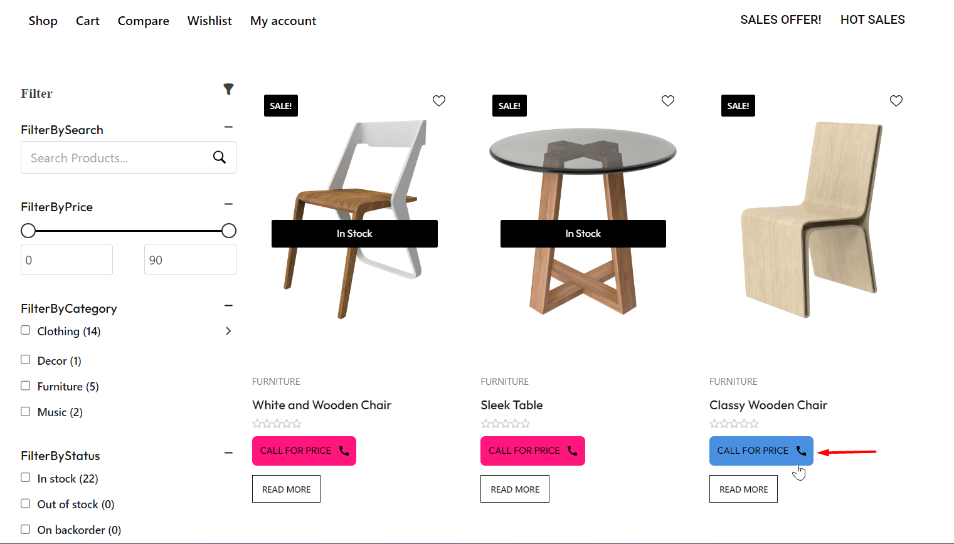Click the heart icon above Classy Wooden Chair

(x=896, y=100)
